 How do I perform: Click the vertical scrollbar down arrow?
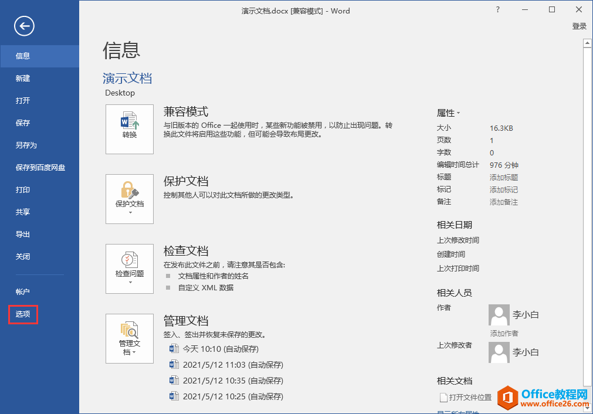click(x=587, y=408)
